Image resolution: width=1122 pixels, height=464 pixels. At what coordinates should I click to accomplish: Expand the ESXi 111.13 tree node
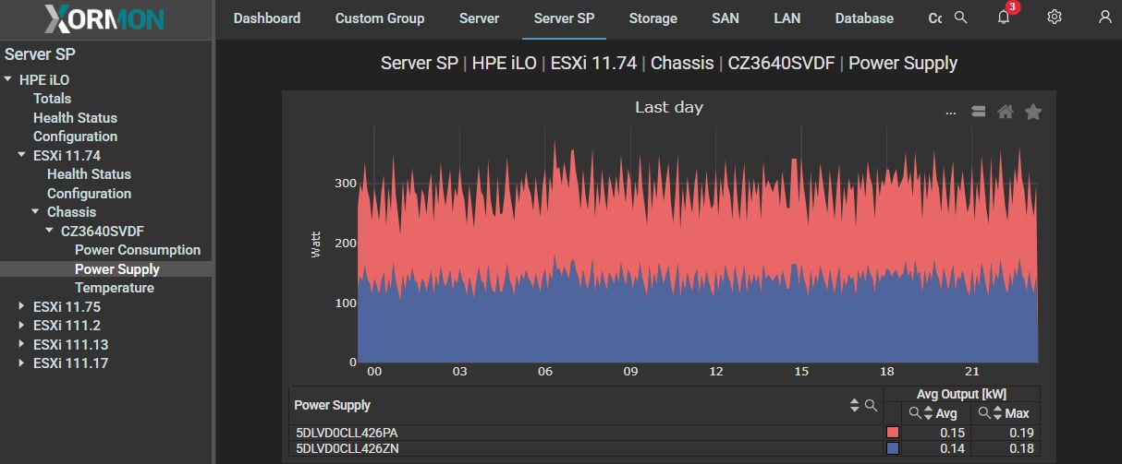tap(22, 344)
